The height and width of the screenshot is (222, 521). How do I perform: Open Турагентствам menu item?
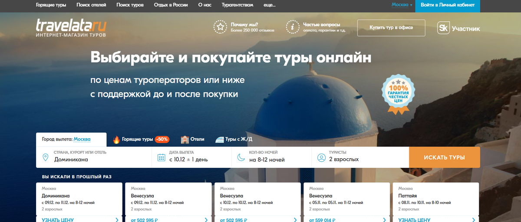point(237,5)
